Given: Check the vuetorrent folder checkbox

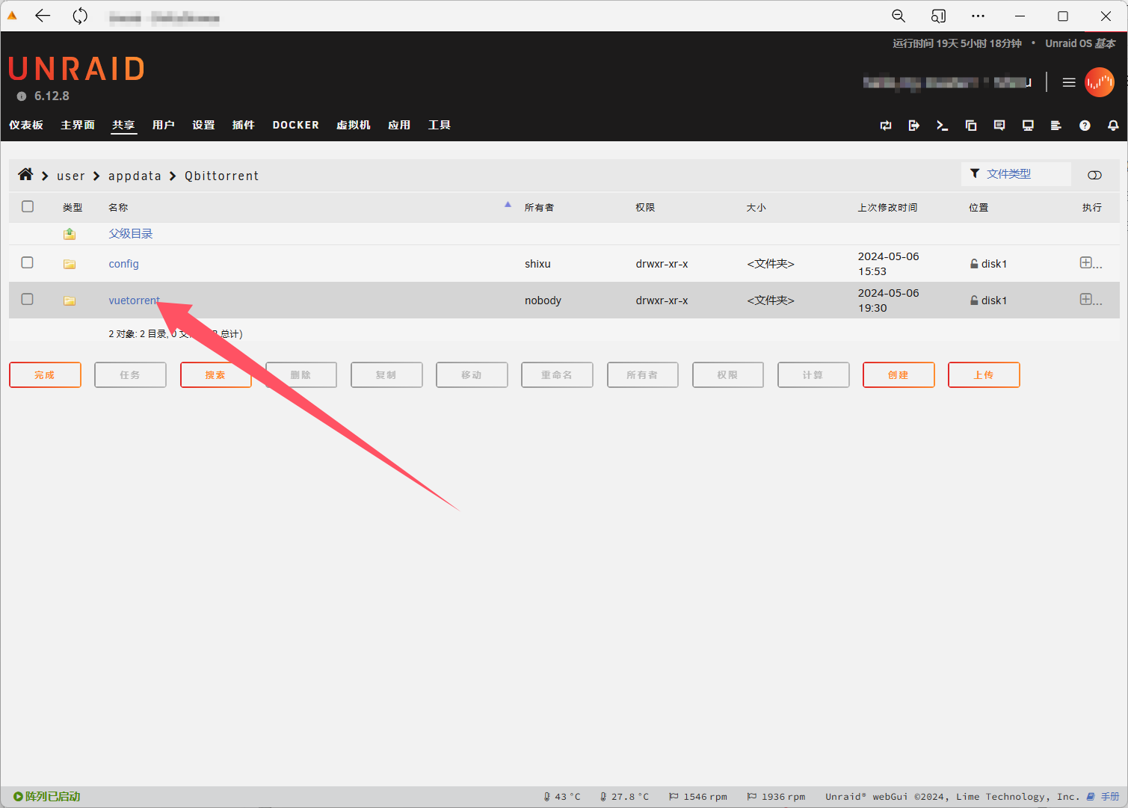Looking at the screenshot, I should click(x=28, y=300).
